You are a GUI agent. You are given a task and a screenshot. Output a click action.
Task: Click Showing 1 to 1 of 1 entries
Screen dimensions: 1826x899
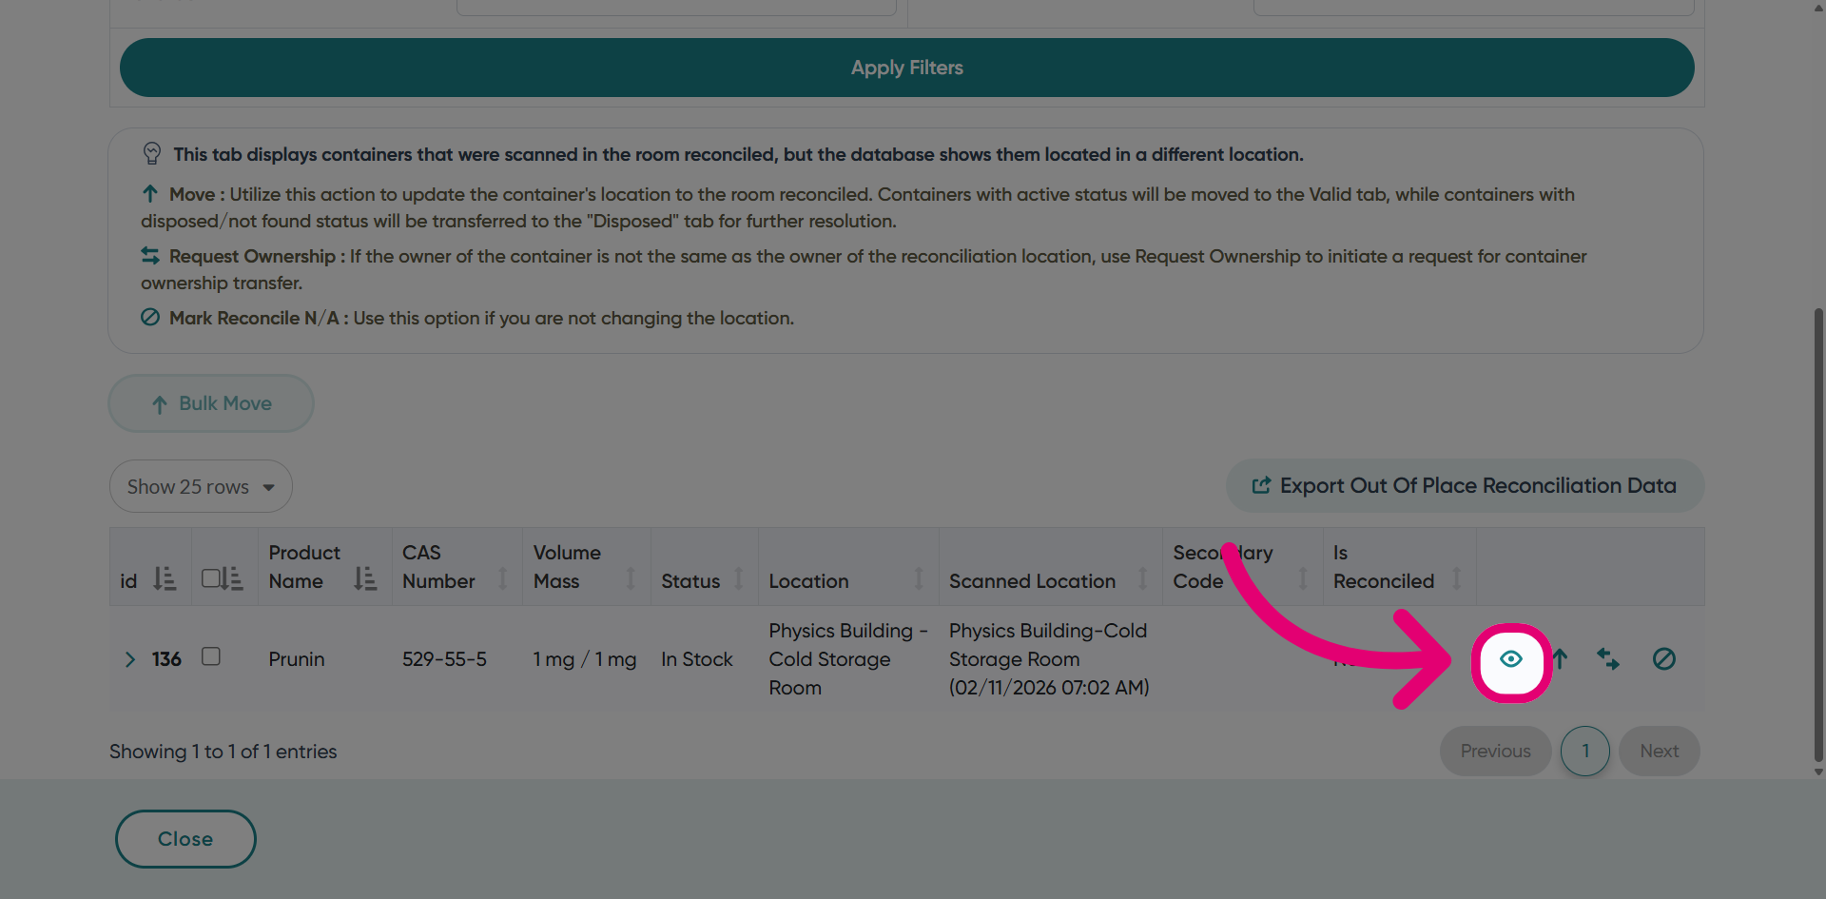[x=223, y=752]
